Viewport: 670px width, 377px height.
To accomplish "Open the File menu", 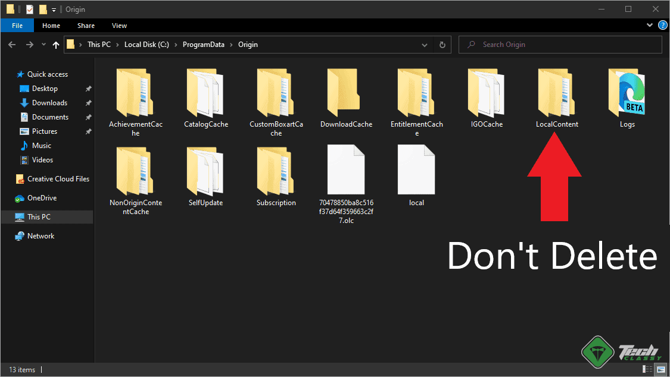I will [17, 26].
